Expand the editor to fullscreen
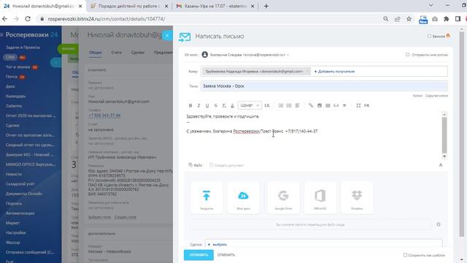Screen dimensions: 467x263 click(358, 105)
